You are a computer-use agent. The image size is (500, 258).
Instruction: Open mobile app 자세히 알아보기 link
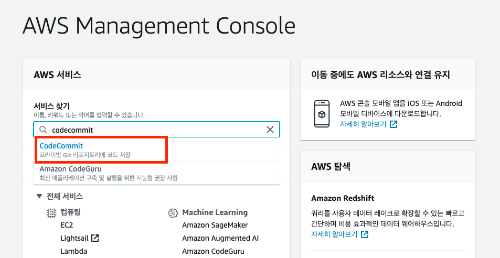click(x=363, y=124)
